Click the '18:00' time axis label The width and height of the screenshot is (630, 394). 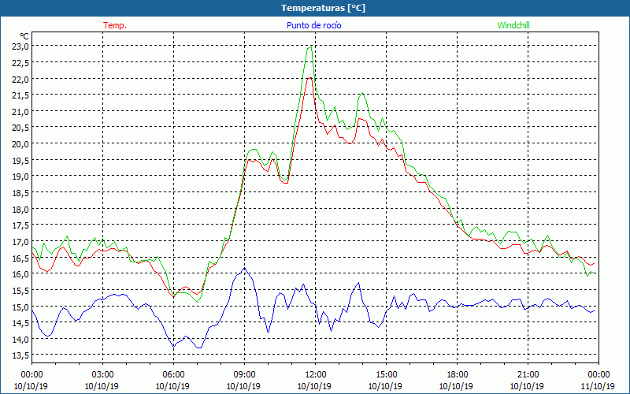[458, 375]
